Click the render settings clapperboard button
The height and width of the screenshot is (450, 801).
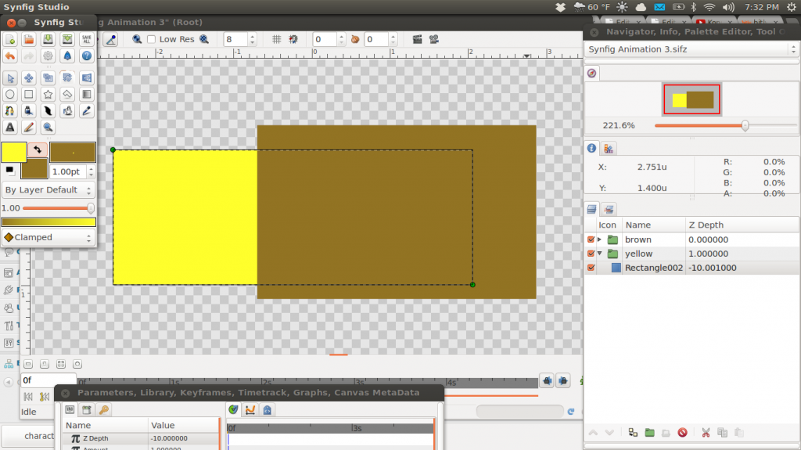point(417,39)
